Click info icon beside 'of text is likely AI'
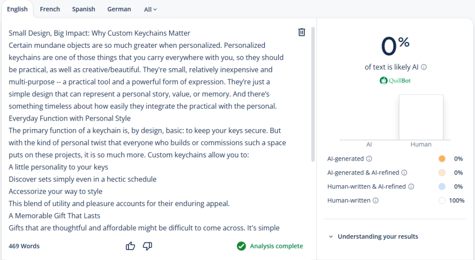This screenshot has height=260, width=475. tap(424, 67)
